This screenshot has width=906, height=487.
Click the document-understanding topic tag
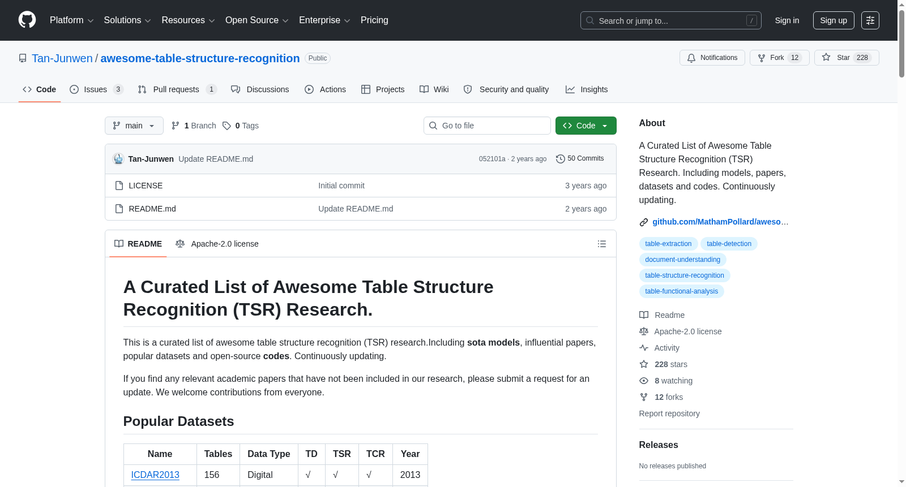[682, 260]
